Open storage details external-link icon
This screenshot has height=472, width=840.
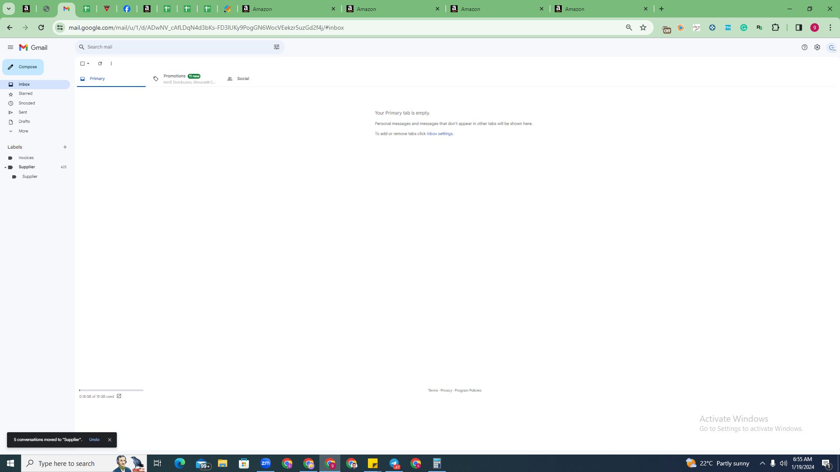[x=119, y=396]
